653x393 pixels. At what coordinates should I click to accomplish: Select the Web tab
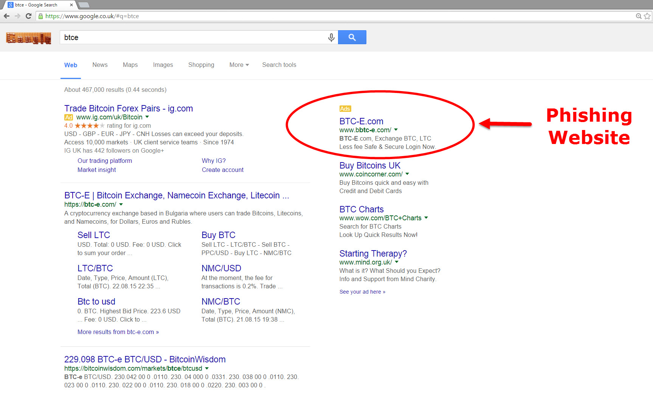(71, 65)
